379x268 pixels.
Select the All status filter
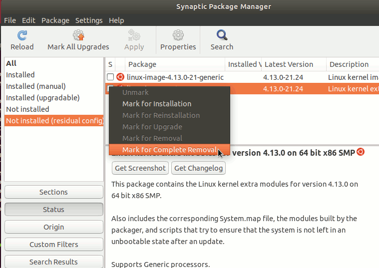pos(54,63)
